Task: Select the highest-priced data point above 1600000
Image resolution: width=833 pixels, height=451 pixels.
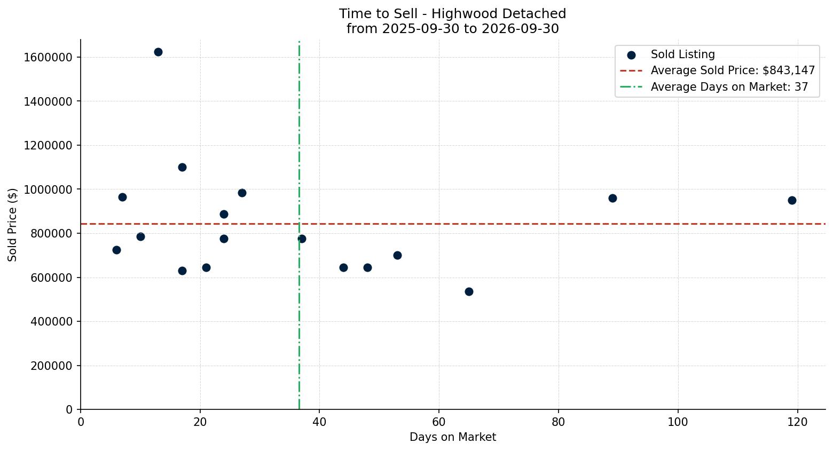Action: pos(158,52)
